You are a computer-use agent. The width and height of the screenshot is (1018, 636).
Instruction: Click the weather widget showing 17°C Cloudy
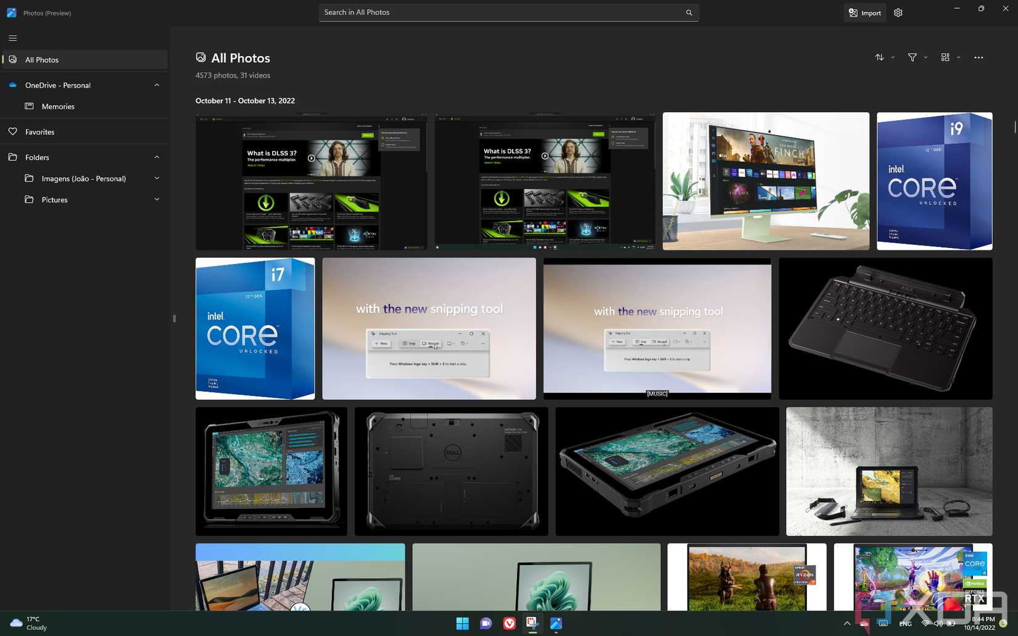(x=28, y=623)
